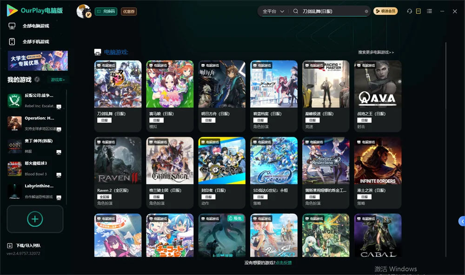465x275 pixels.
Task: Open 下载/导入列队 download queue
Action: coord(24,245)
